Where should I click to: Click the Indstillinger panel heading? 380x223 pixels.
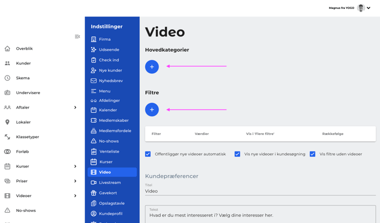coord(107,26)
